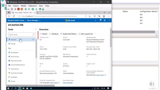This screenshot has width=160, height=90.
Task: Click the Overview vertical scrollbar
Action: [110, 38]
